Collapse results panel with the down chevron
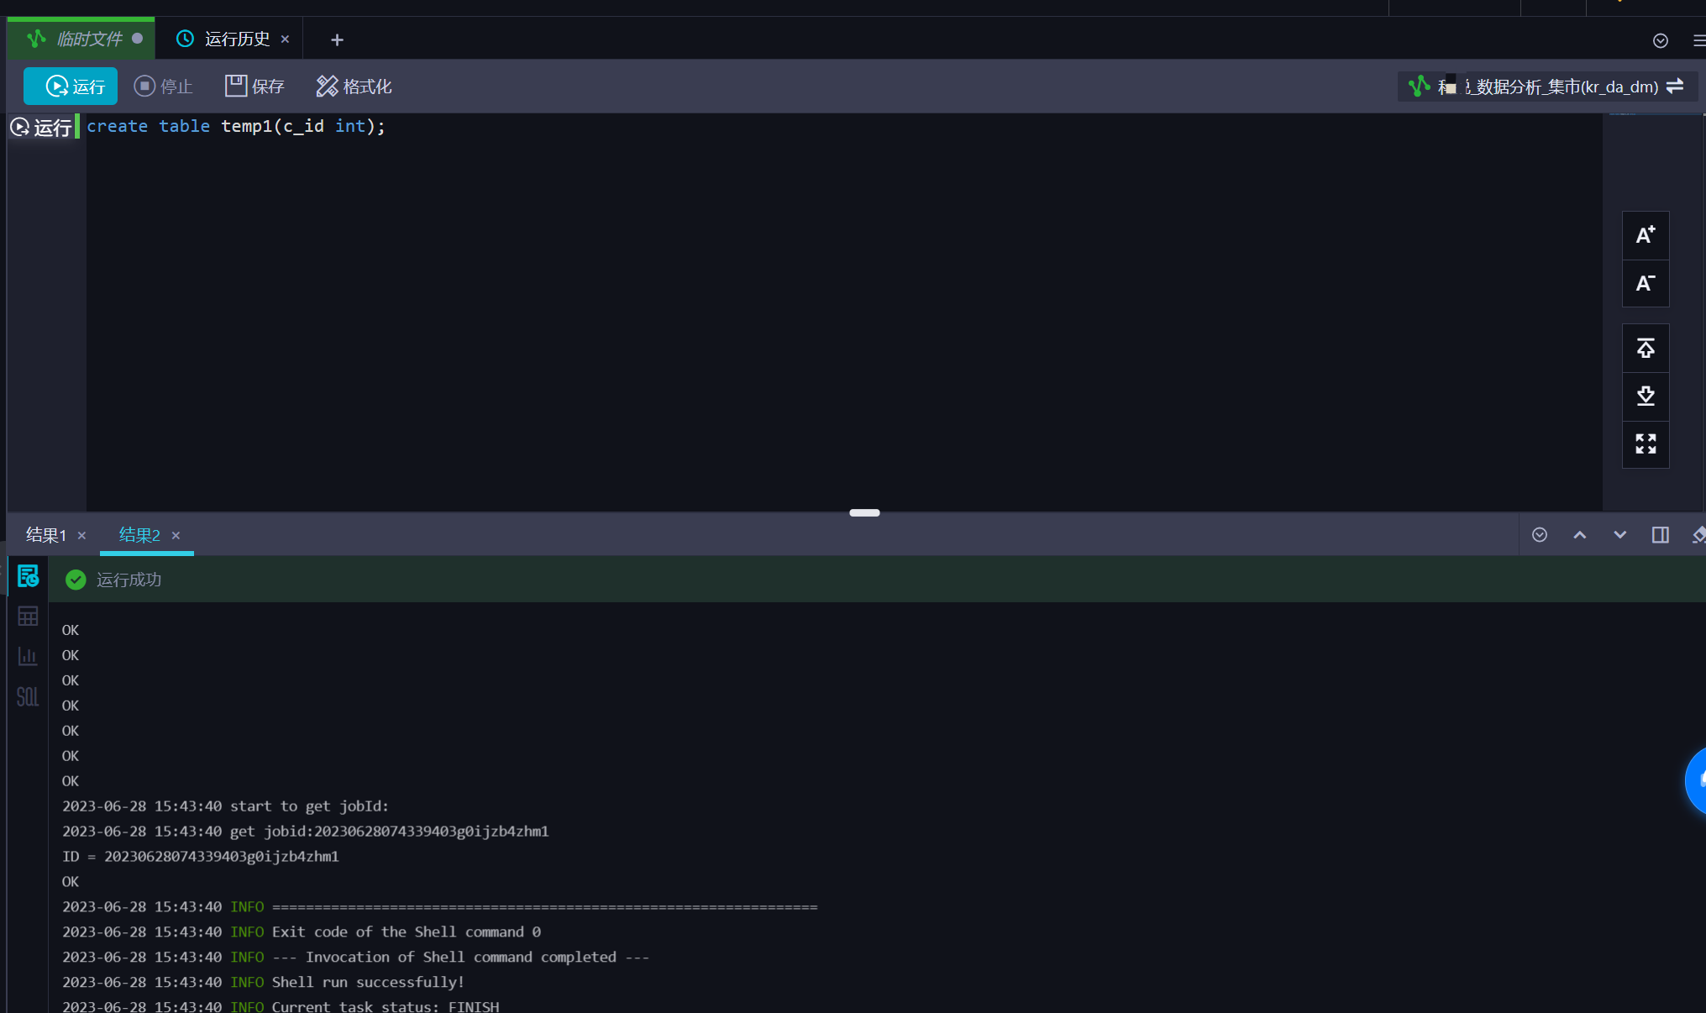Screen dimensions: 1706x1013 point(1619,535)
